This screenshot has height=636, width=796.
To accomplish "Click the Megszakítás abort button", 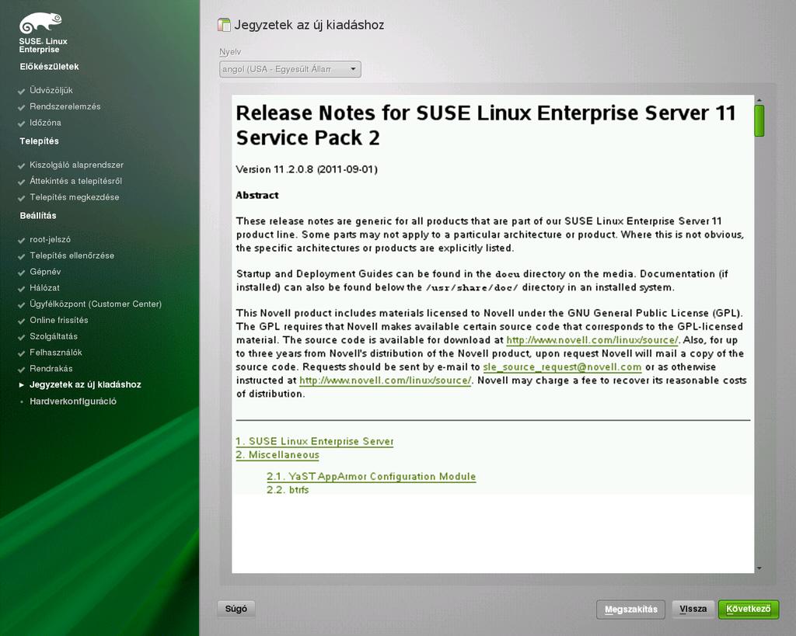I will coord(631,609).
